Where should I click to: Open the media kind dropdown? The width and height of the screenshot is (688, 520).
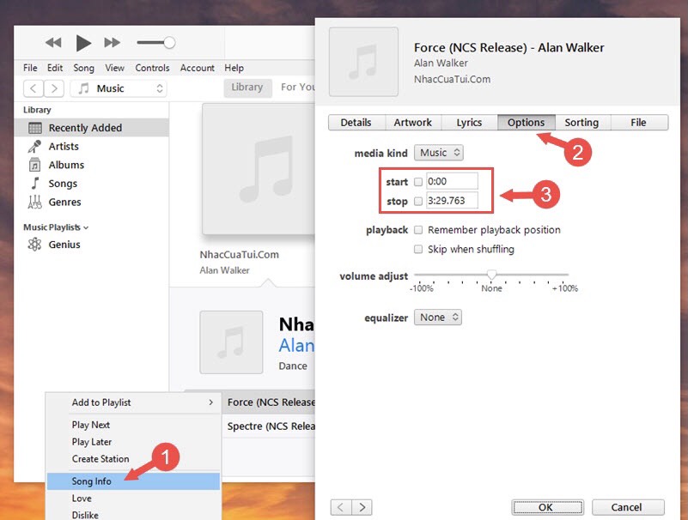438,153
